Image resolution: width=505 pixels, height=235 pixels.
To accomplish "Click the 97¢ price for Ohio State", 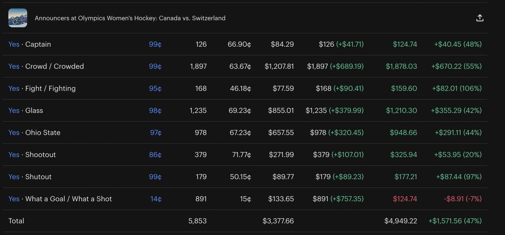I will pyautogui.click(x=155, y=133).
